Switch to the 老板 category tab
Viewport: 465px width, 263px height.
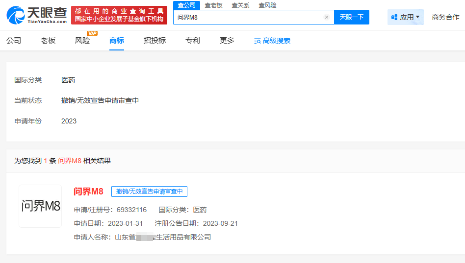(x=48, y=40)
